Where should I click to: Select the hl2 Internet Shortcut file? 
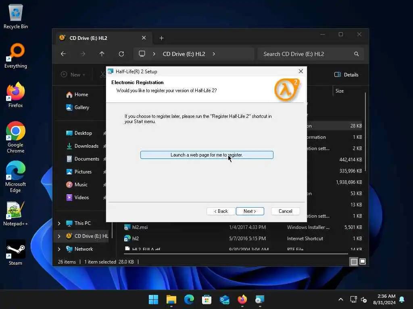tap(242, 238)
